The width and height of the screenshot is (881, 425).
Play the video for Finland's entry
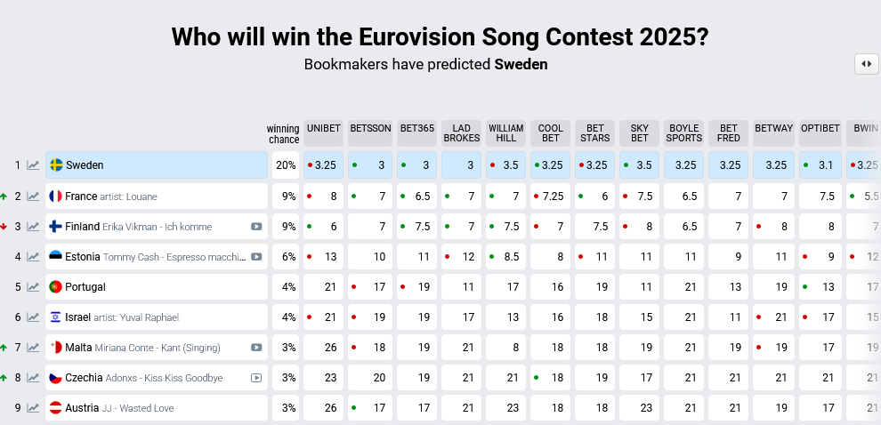[x=256, y=227]
